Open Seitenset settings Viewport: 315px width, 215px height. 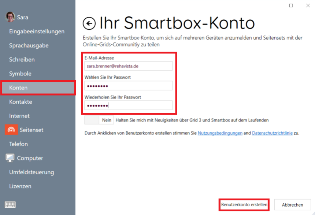tap(31, 130)
